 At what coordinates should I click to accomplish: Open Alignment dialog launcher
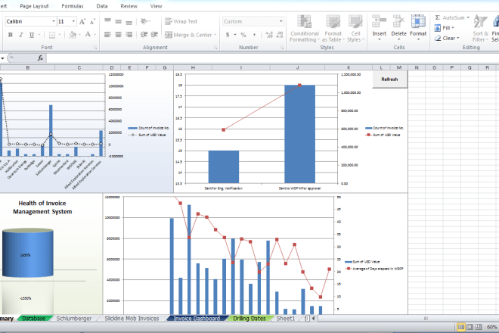click(x=215, y=48)
